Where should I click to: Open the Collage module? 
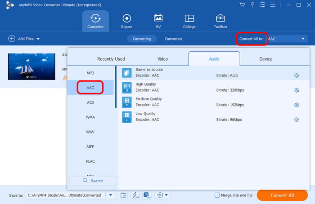pos(189,21)
